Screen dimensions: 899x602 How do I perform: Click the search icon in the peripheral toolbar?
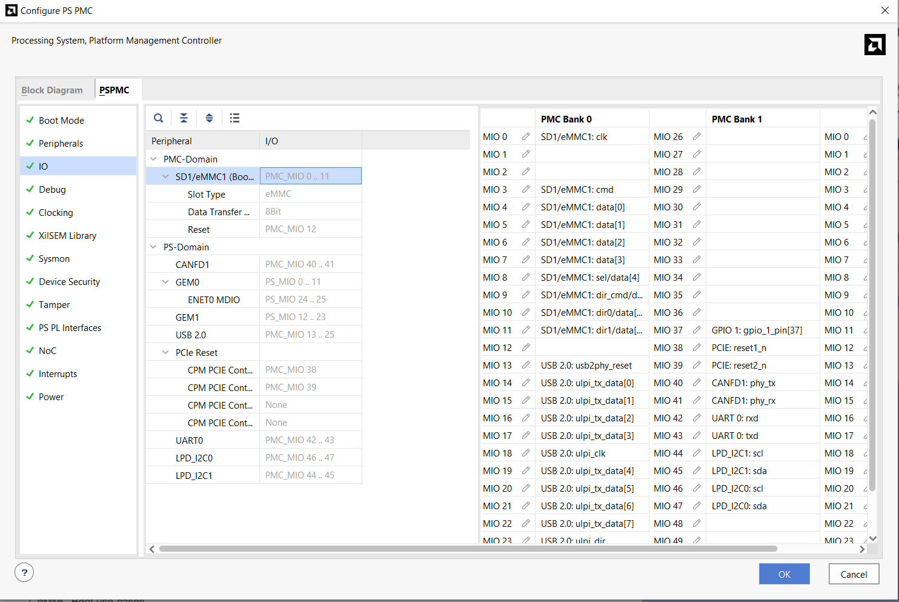158,118
